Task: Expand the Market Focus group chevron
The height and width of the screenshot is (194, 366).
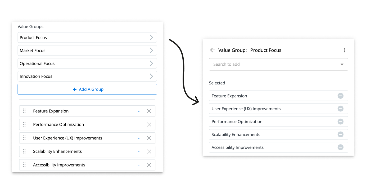Action: tap(151, 51)
